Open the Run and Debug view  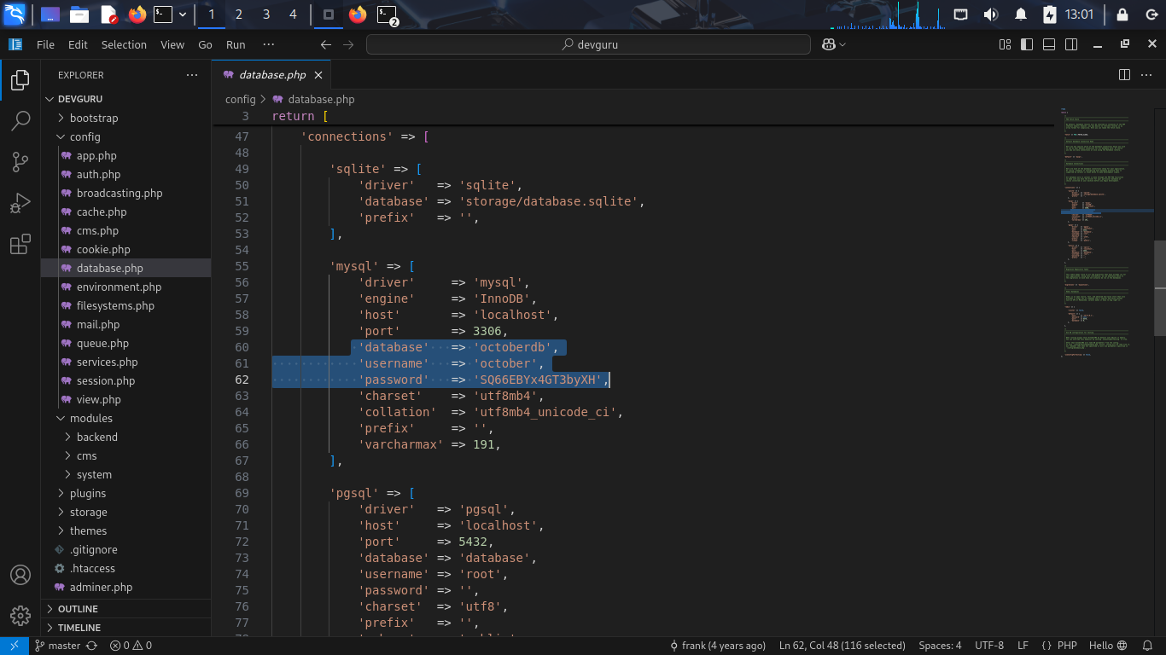20,204
